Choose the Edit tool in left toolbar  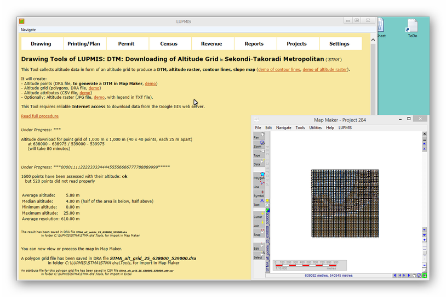(259, 246)
